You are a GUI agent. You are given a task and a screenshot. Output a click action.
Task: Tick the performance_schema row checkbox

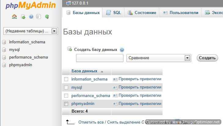click(x=66, y=95)
